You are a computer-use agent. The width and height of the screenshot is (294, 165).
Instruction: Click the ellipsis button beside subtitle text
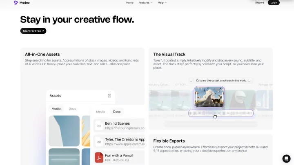pos(191,81)
